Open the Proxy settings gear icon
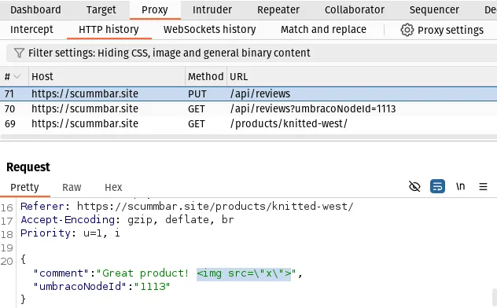Viewport: 497px width, 308px height. (407, 30)
